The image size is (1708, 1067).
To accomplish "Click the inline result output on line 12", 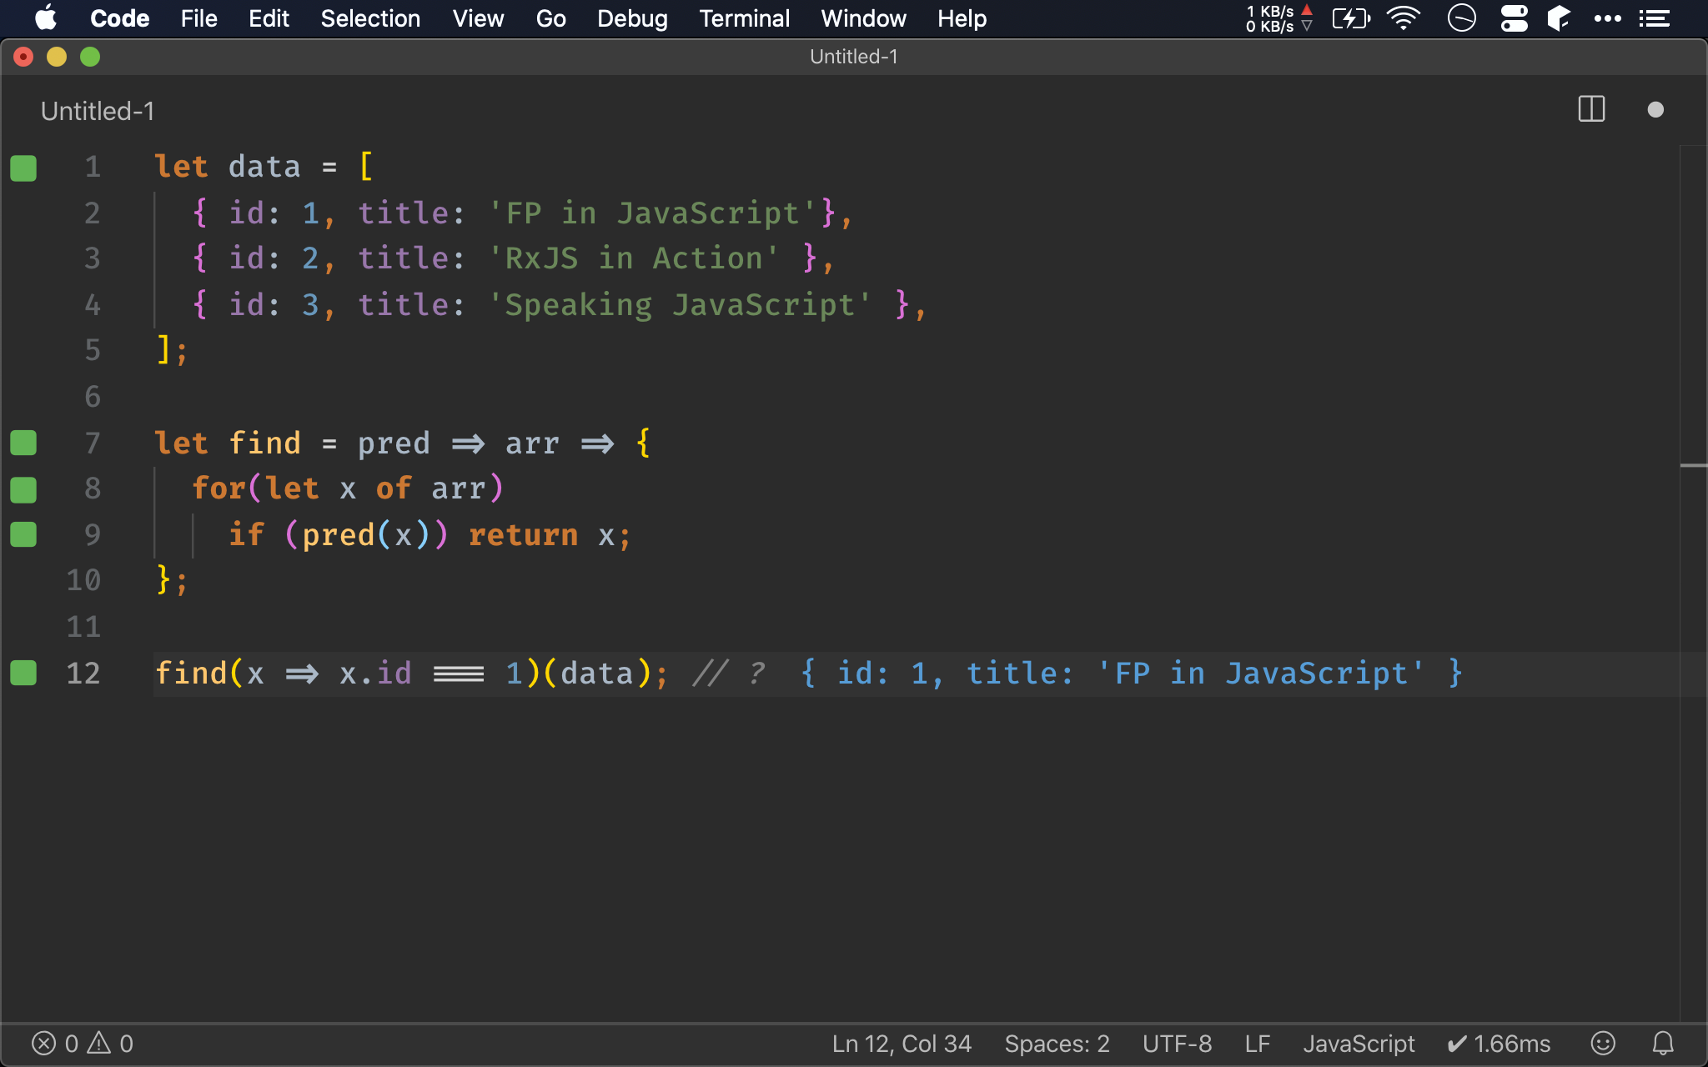I will pyautogui.click(x=1131, y=673).
